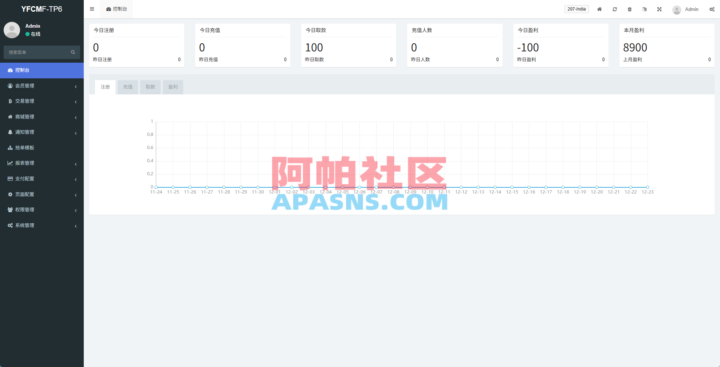This screenshot has width=720, height=367.
Task: Expand 会员管理 via its chevron
Action: pyautogui.click(x=76, y=86)
